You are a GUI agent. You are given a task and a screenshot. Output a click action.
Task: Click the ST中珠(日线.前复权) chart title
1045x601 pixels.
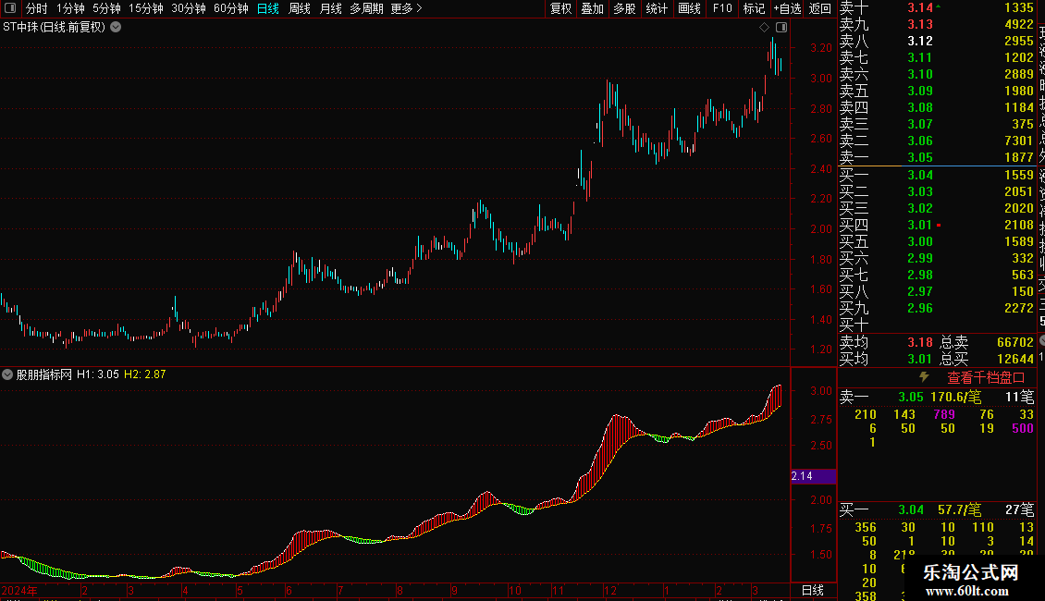(x=54, y=28)
